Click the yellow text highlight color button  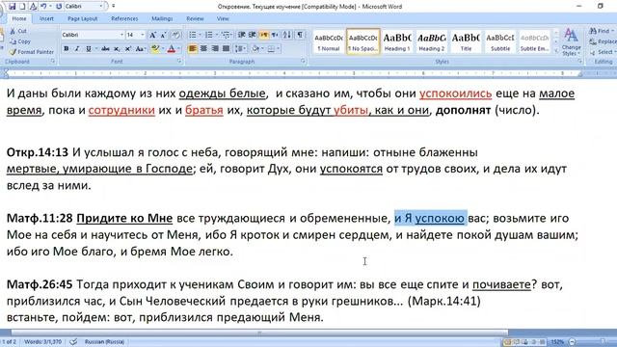tap(155, 49)
